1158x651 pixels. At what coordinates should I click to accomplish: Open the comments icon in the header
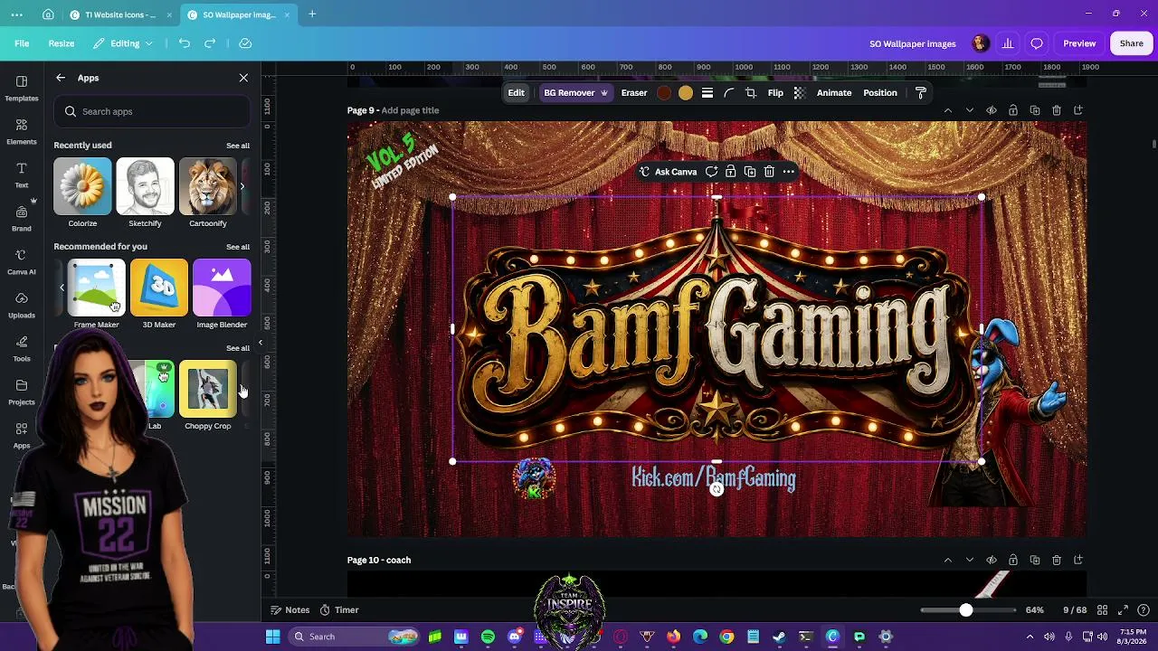(1037, 43)
